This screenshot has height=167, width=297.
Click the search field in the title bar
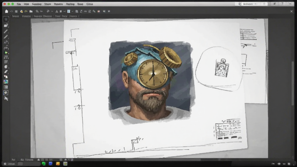click(251, 4)
